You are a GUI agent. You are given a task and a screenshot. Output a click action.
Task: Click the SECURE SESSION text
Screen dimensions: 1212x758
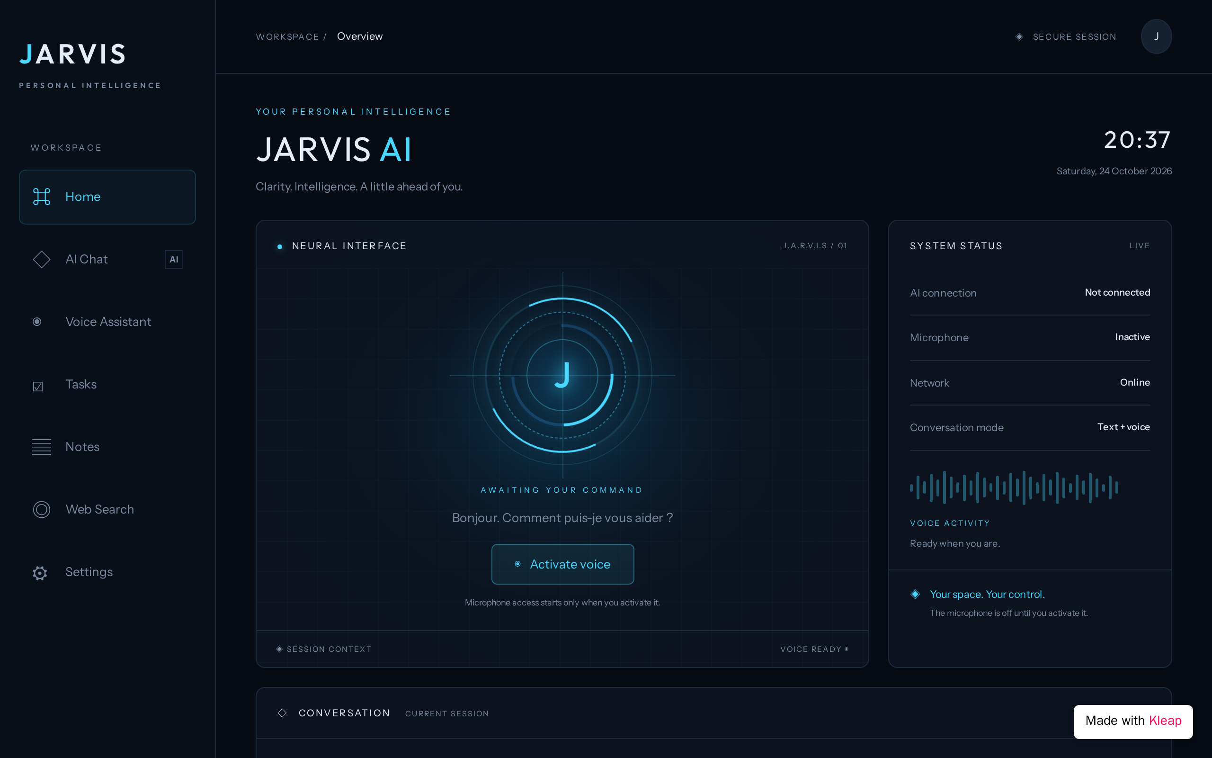point(1074,37)
